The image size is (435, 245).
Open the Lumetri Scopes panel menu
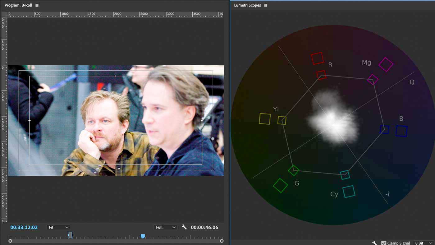coord(266,5)
